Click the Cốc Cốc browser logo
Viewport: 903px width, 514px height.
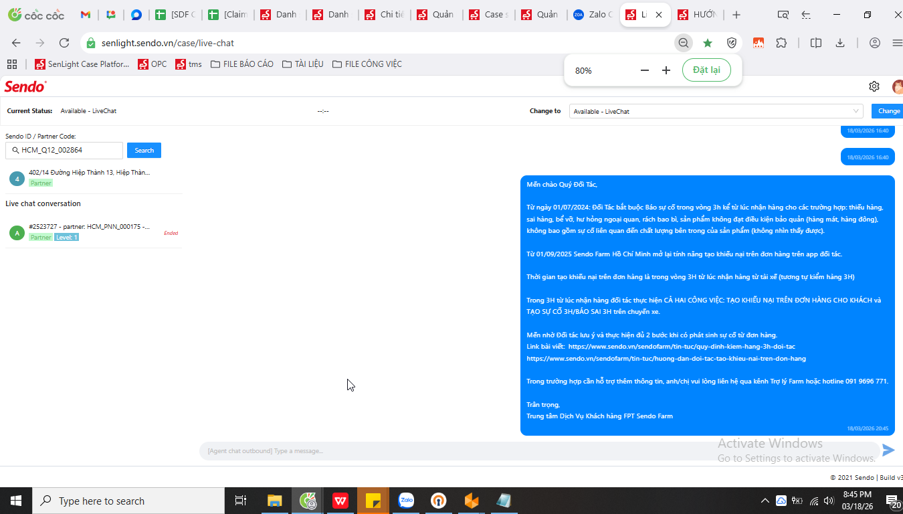pyautogui.click(x=36, y=15)
